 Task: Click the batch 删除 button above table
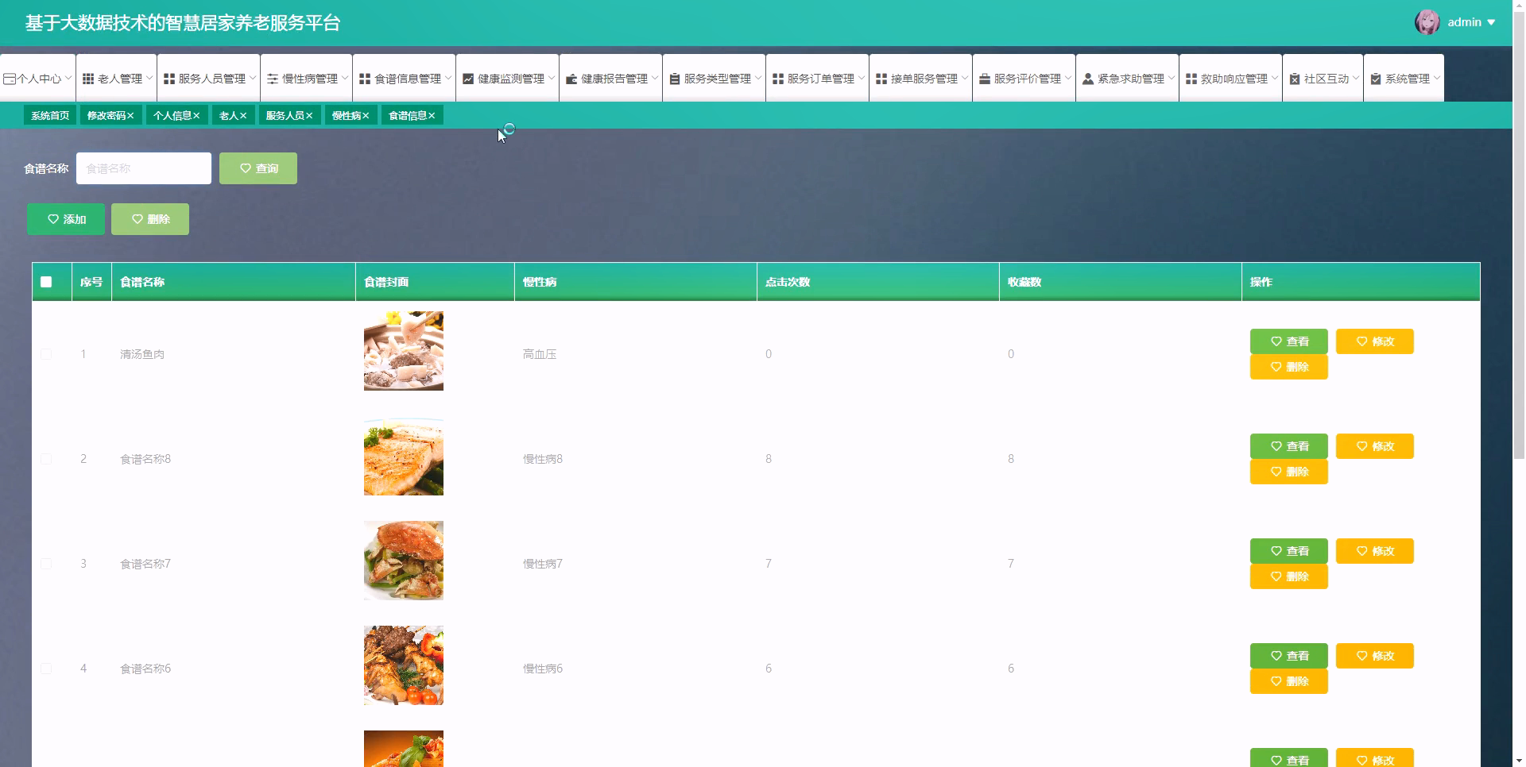[150, 219]
